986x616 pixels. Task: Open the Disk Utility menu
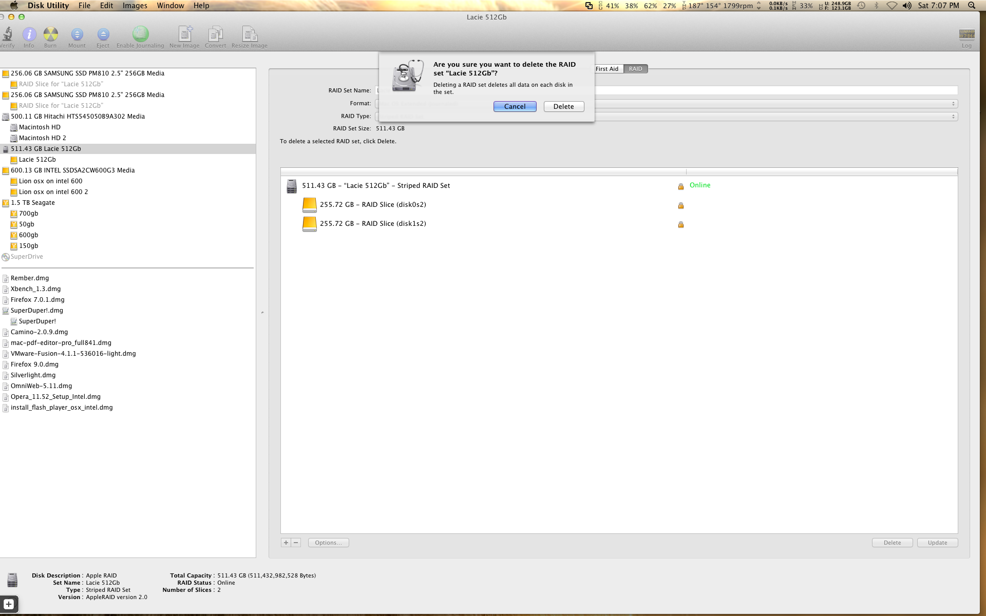[x=48, y=6]
